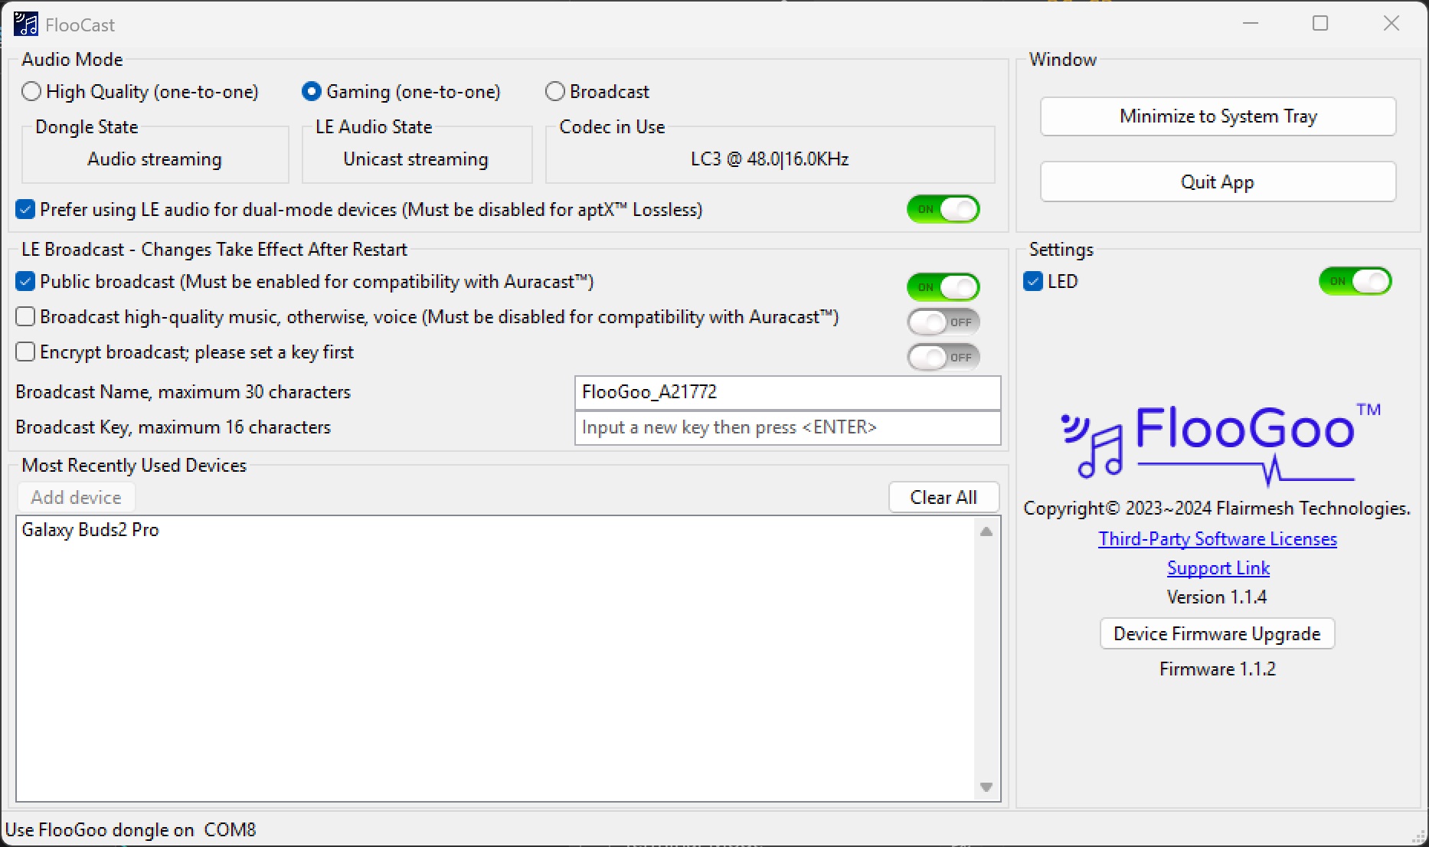The image size is (1429, 847).
Task: Check the Encrypt broadcast checkbox
Action: [x=25, y=352]
